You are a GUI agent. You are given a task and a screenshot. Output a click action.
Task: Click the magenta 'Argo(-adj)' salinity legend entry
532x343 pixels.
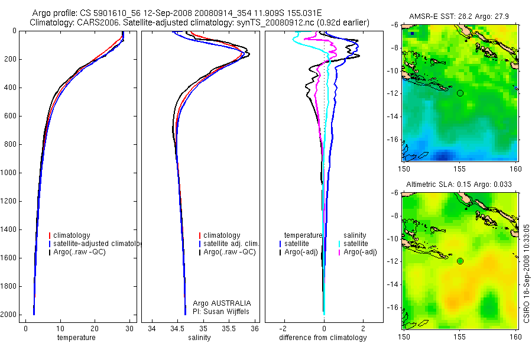358,252
